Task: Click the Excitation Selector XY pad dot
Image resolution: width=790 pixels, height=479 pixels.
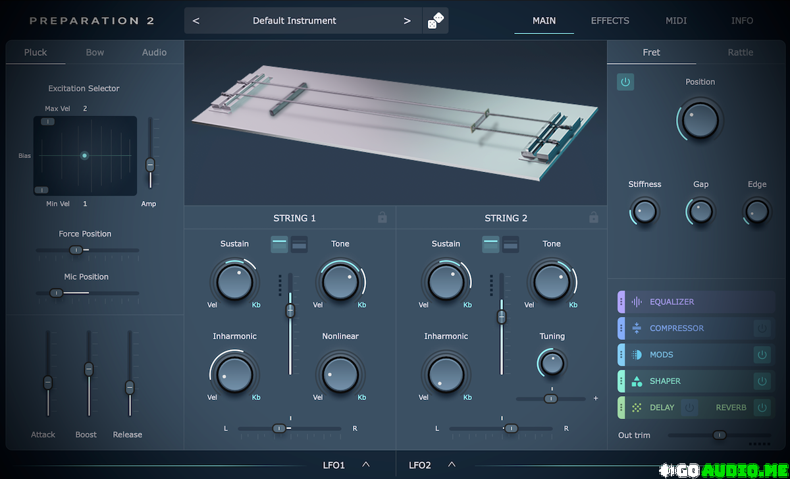Action: [84, 155]
